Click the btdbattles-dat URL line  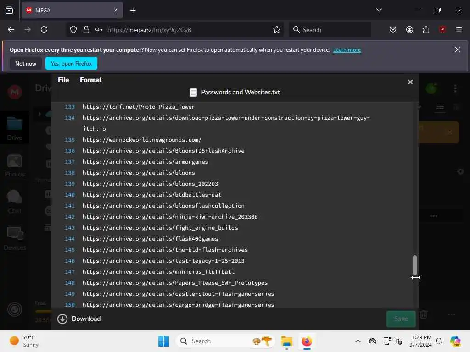click(152, 195)
